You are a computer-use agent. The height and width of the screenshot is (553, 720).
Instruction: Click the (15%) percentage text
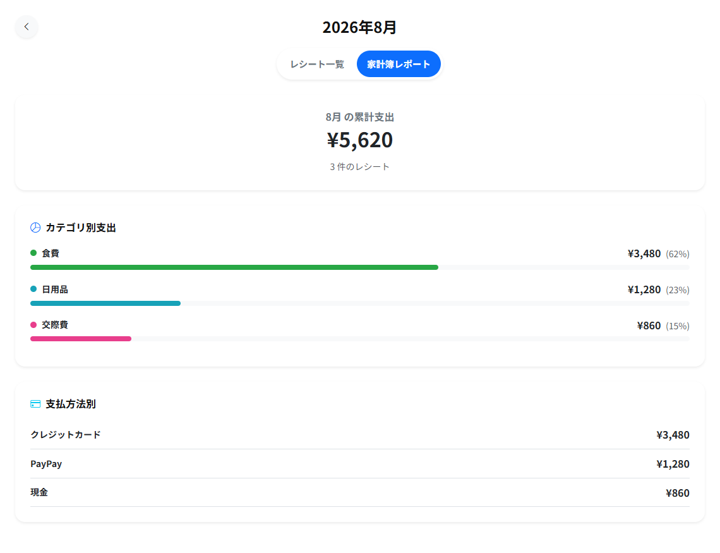pos(677,326)
